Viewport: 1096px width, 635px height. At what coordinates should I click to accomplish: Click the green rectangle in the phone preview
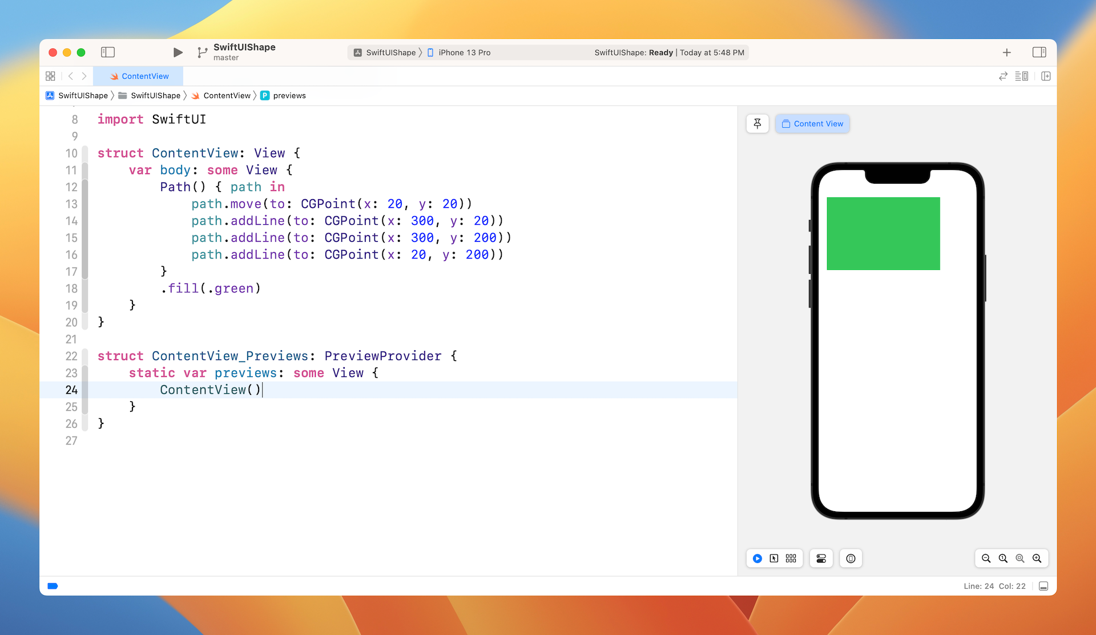[x=883, y=233]
